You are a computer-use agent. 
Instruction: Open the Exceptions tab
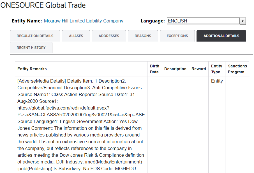tap(177, 36)
